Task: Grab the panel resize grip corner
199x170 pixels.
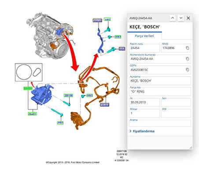Action: tap(191, 148)
